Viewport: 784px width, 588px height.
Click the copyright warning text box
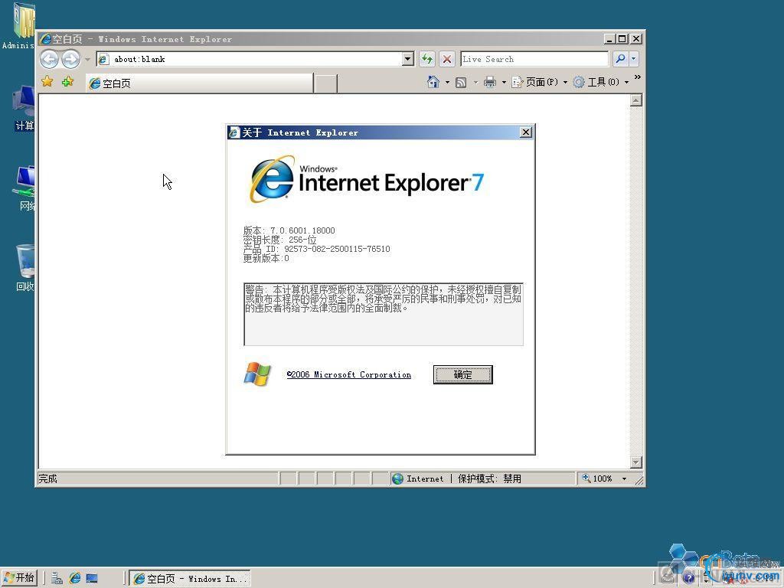(384, 314)
